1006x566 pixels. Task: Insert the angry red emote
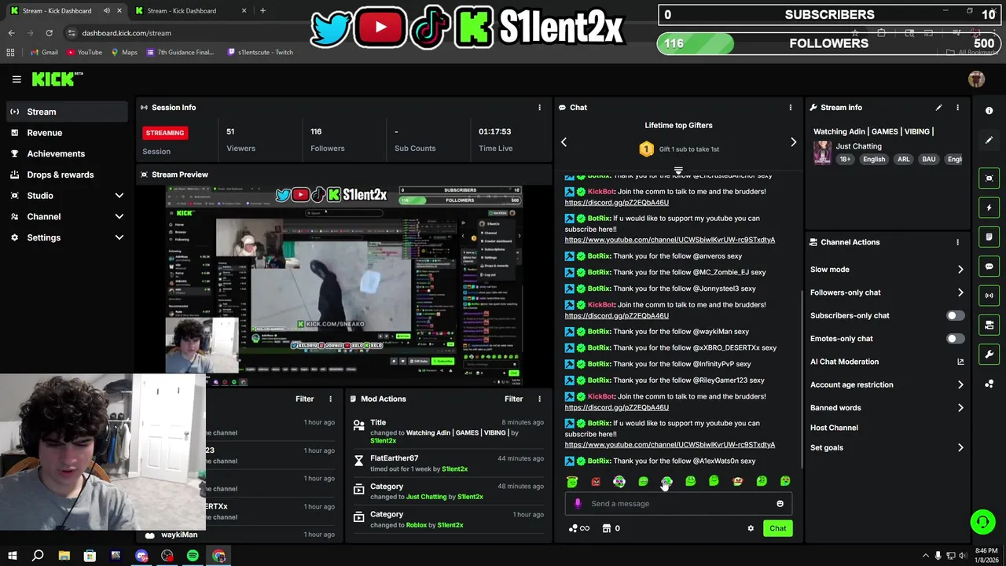(x=596, y=481)
